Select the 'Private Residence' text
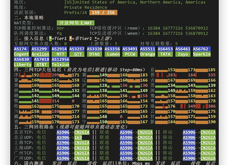229x165 pixels. (86, 7)
